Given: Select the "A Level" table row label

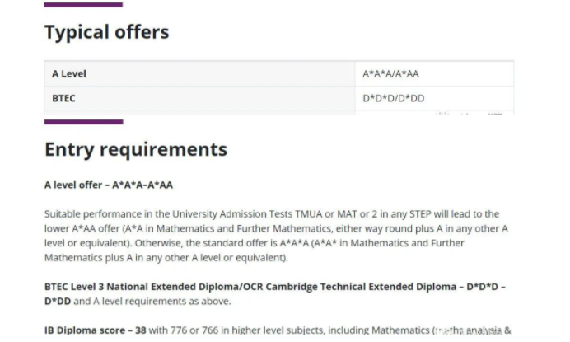Looking at the screenshot, I should point(69,74).
